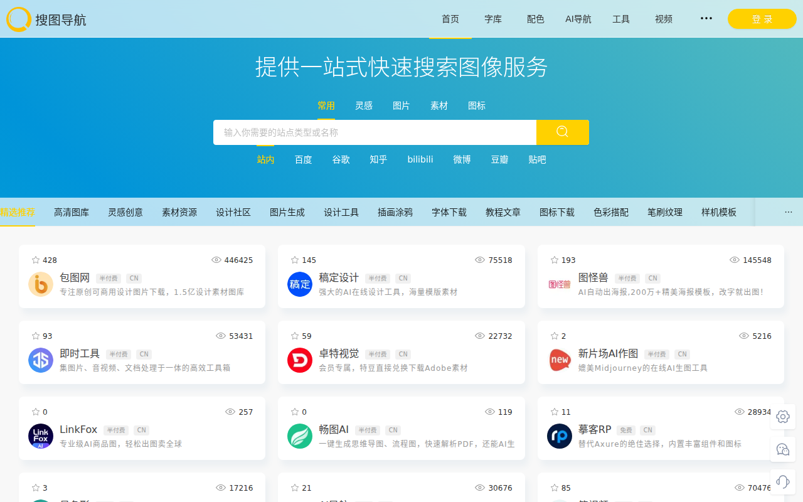Screen dimensions: 803x502
Task: Click the eye view-count icon on LinkFox card
Action: coord(230,412)
